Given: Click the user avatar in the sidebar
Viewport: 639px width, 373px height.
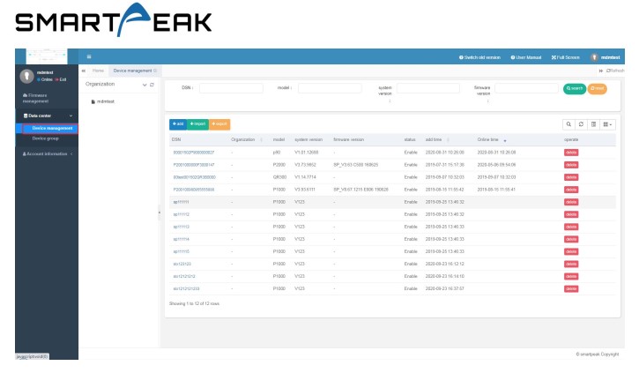Looking at the screenshot, I should [x=27, y=76].
